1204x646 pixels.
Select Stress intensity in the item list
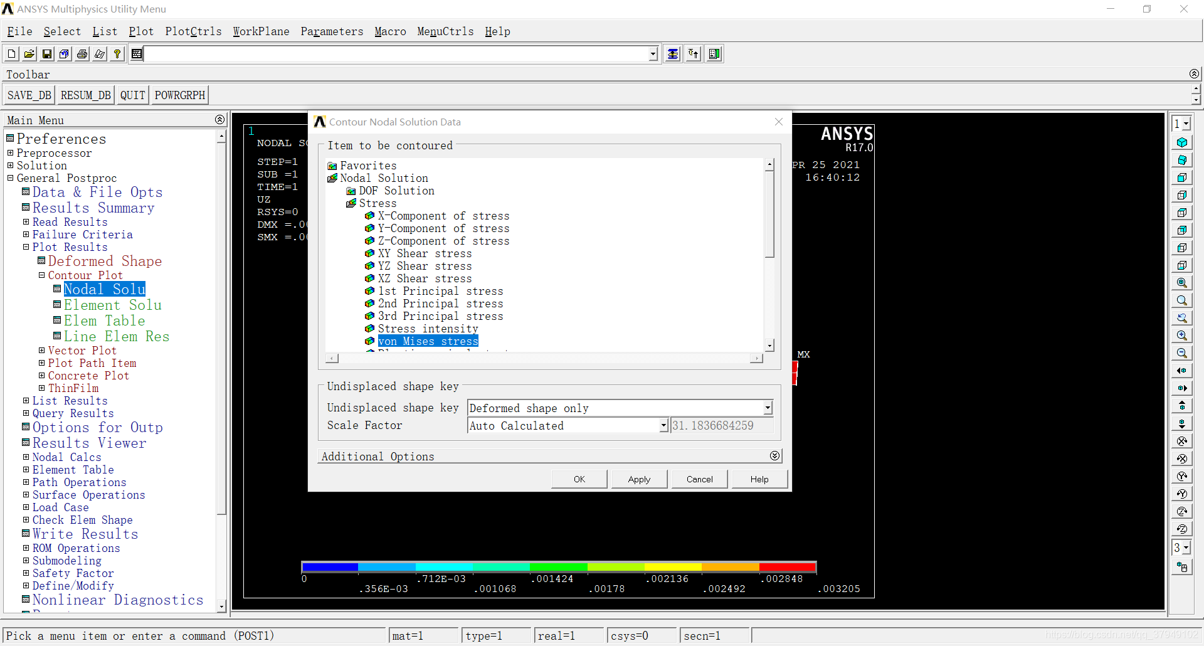[x=428, y=329]
